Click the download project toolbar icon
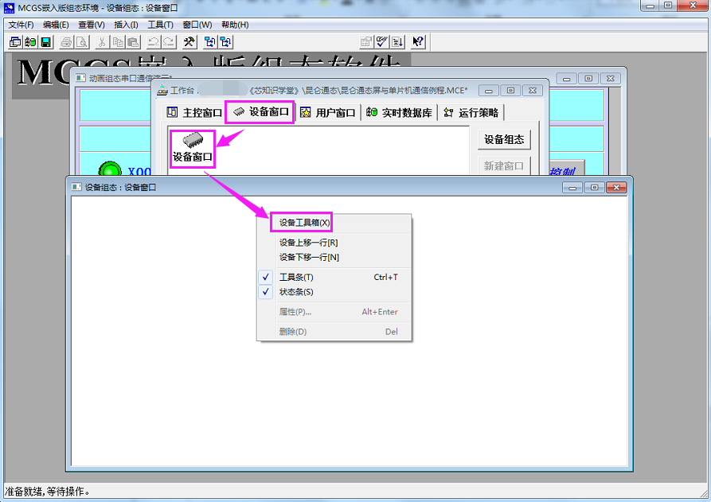This screenshot has height=502, width=711. coord(397,42)
